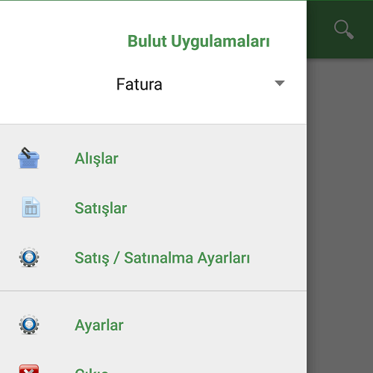The height and width of the screenshot is (373, 373).
Task: Open Satış / Satınalma Ayarları
Action: (x=153, y=257)
